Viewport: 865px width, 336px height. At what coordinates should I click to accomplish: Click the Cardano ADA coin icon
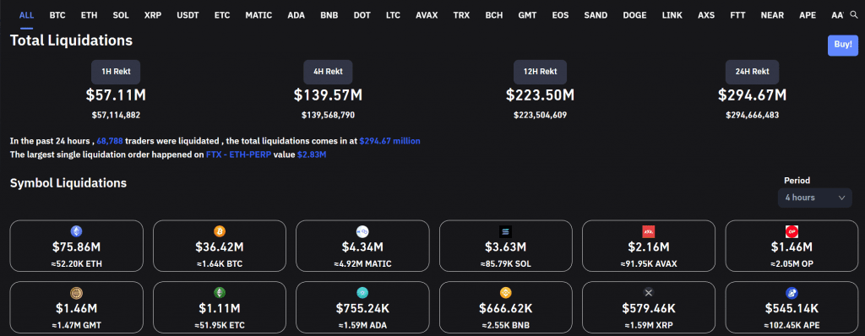point(362,293)
